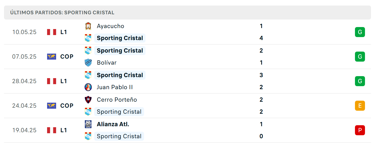Open the Alianza Atl. team link

tap(113, 124)
